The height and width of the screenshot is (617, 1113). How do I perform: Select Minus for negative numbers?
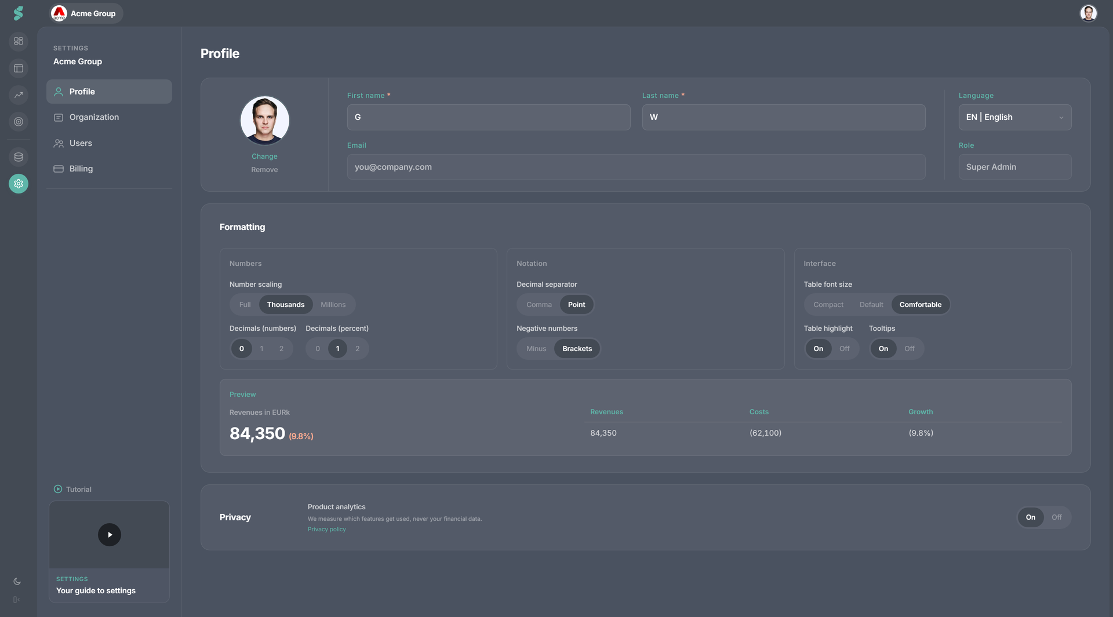click(x=536, y=349)
